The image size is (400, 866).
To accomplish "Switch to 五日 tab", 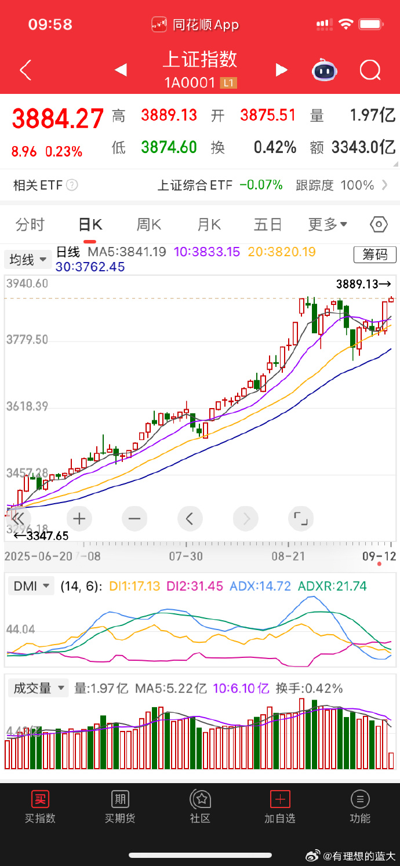I will coord(268,225).
